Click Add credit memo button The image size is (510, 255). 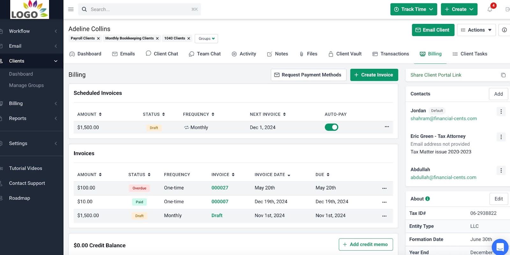(366, 244)
